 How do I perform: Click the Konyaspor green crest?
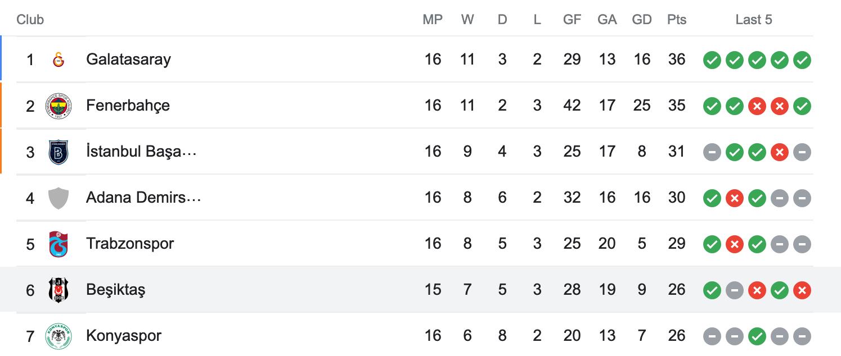[59, 336]
